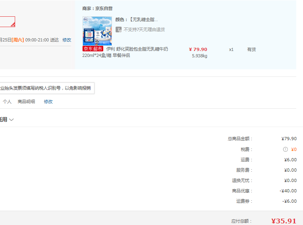Click the 5.938kg weight text
The width and height of the screenshot is (303, 225).
click(x=199, y=56)
